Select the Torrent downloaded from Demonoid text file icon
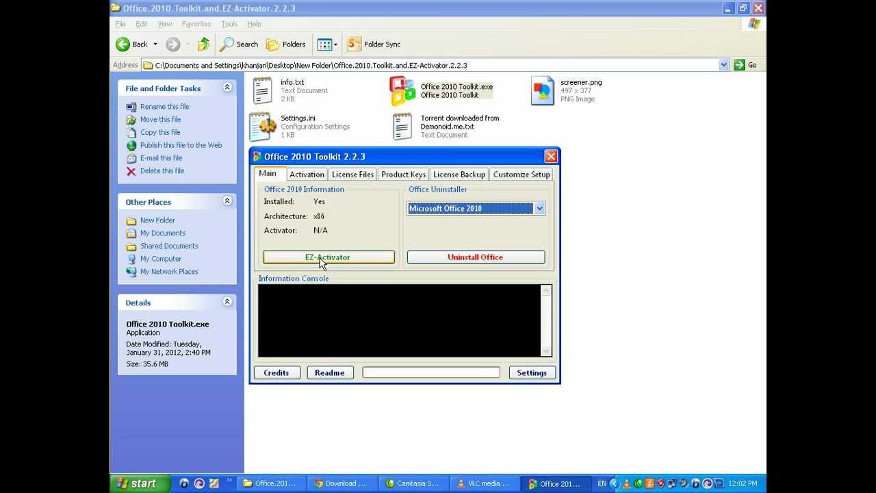876x493 pixels. coord(402,127)
